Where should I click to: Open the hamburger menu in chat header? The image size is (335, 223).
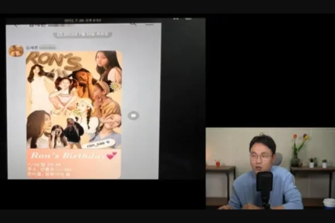point(150,24)
